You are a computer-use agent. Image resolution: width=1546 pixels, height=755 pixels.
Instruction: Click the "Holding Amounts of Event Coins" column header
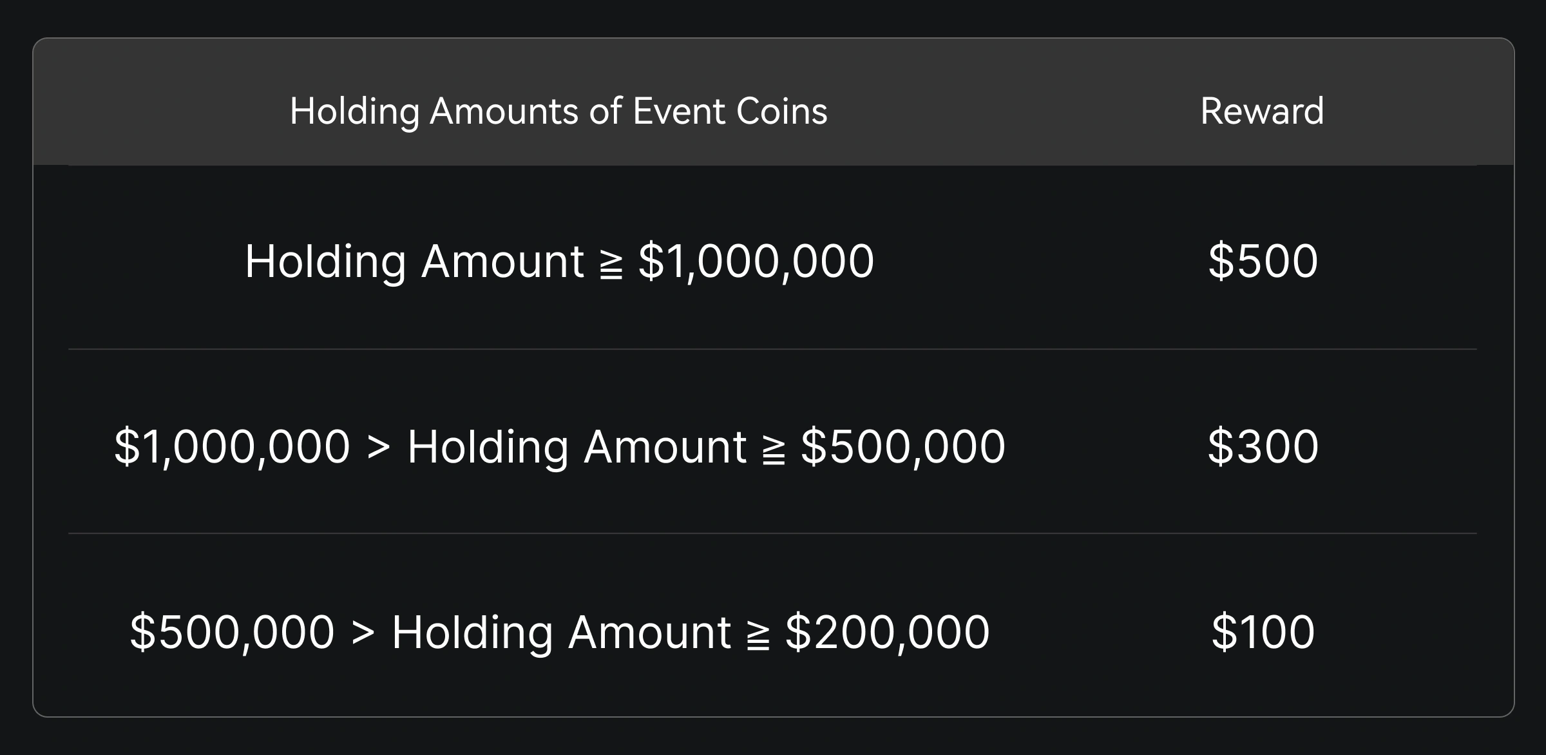[x=558, y=111]
